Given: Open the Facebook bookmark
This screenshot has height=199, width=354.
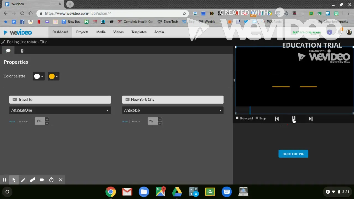Looking at the screenshot, I should 22,22.
